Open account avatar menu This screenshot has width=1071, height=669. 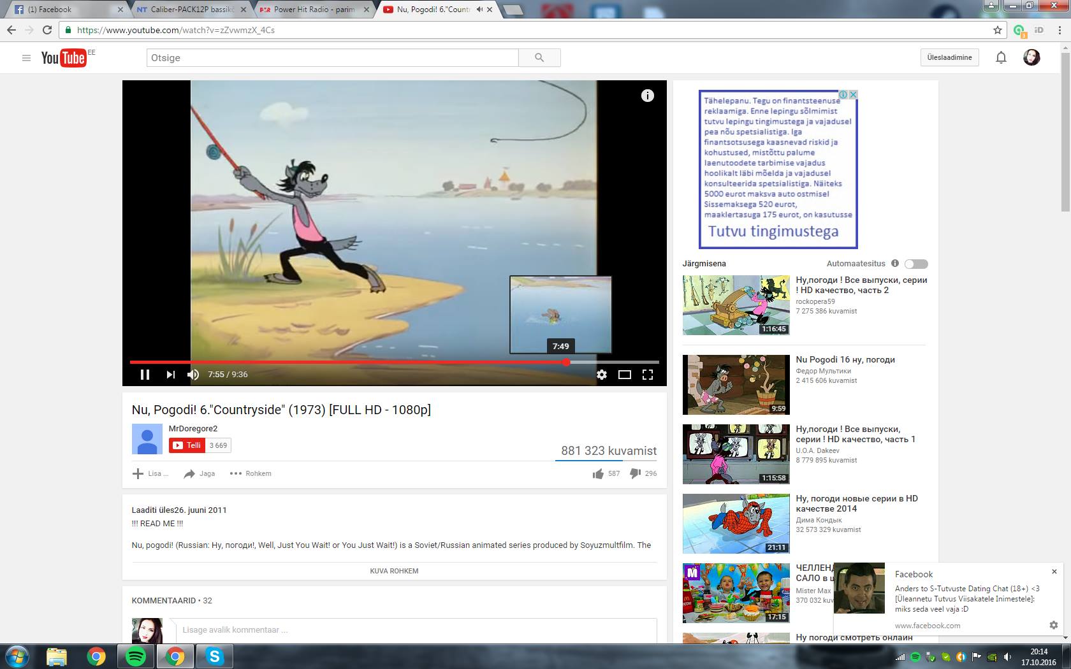(x=1031, y=57)
